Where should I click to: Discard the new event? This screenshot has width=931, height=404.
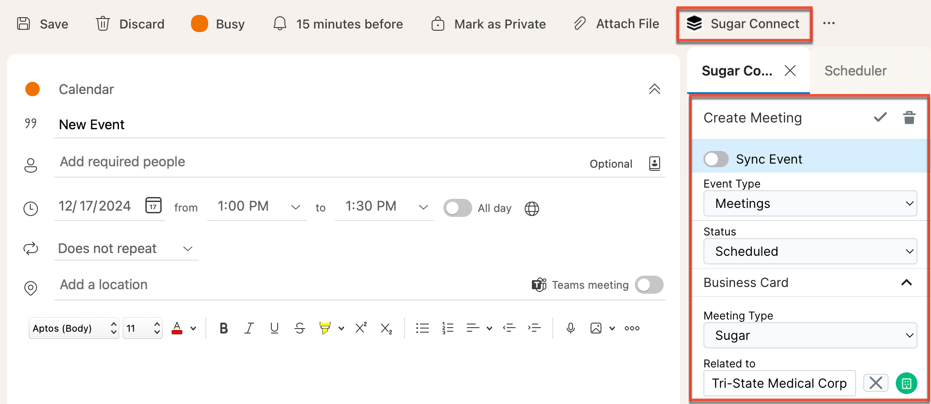pos(130,23)
